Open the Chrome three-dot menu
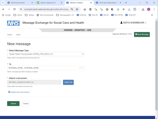 154,9
